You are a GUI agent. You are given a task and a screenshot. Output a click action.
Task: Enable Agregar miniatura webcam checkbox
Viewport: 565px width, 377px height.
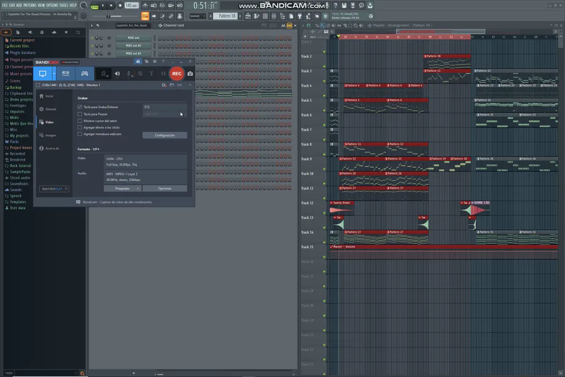pyautogui.click(x=80, y=134)
